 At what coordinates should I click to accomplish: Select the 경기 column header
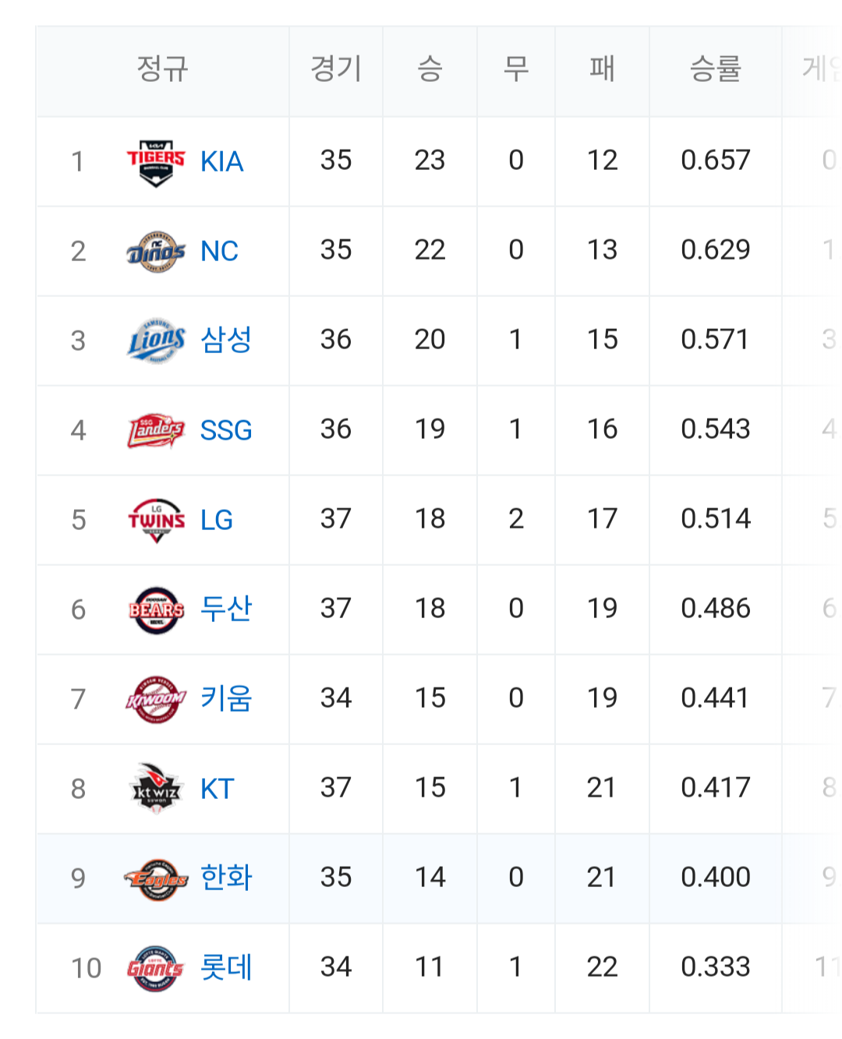click(x=336, y=69)
